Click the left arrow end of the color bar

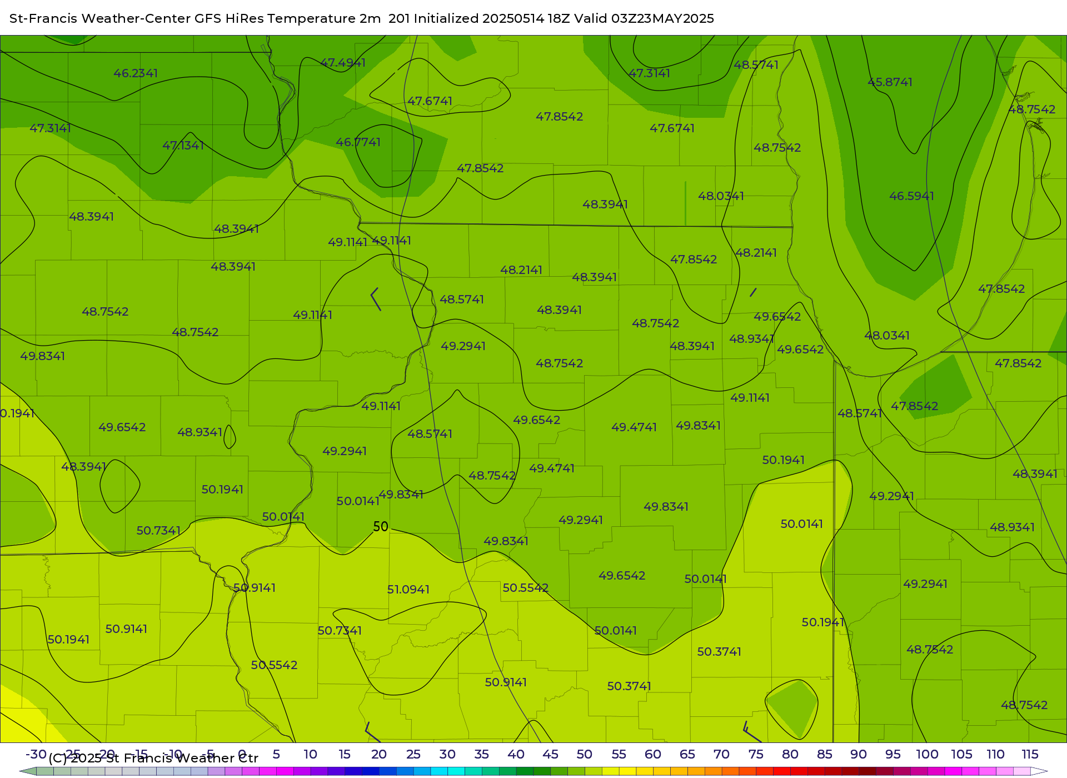pyautogui.click(x=28, y=771)
